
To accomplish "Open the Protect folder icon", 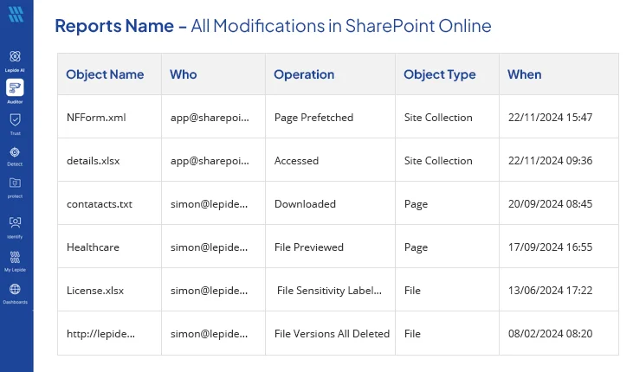I will (x=15, y=183).
